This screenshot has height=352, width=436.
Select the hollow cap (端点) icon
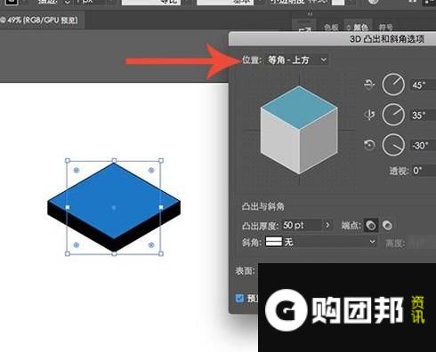pyautogui.click(x=387, y=226)
